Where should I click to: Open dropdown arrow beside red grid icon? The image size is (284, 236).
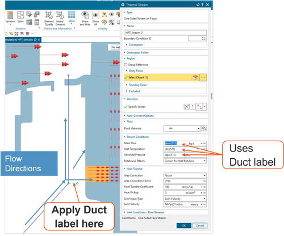coord(32,33)
